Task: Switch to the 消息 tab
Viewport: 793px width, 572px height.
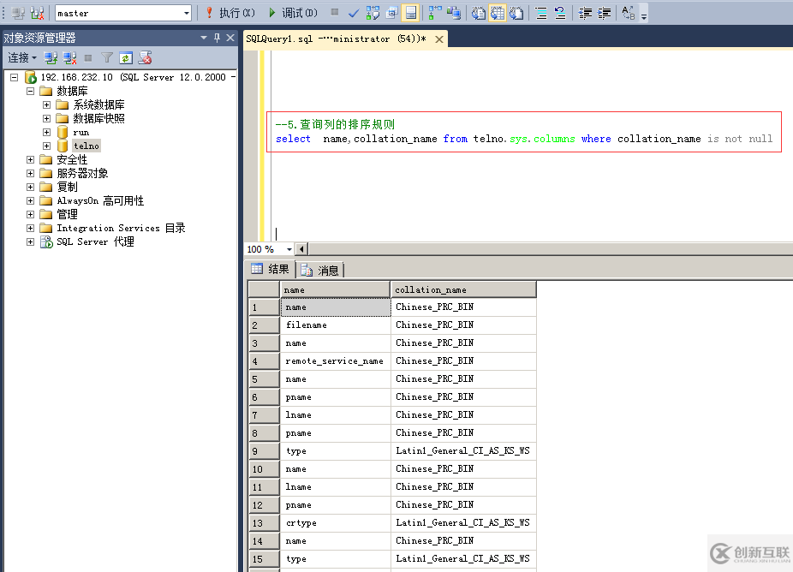Action: 319,270
